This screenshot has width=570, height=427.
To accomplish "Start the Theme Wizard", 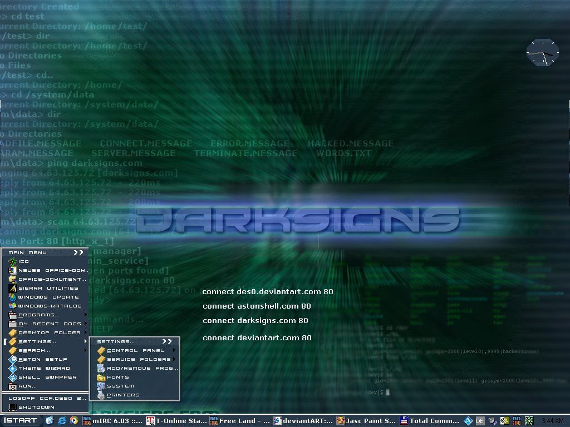I will (x=45, y=368).
